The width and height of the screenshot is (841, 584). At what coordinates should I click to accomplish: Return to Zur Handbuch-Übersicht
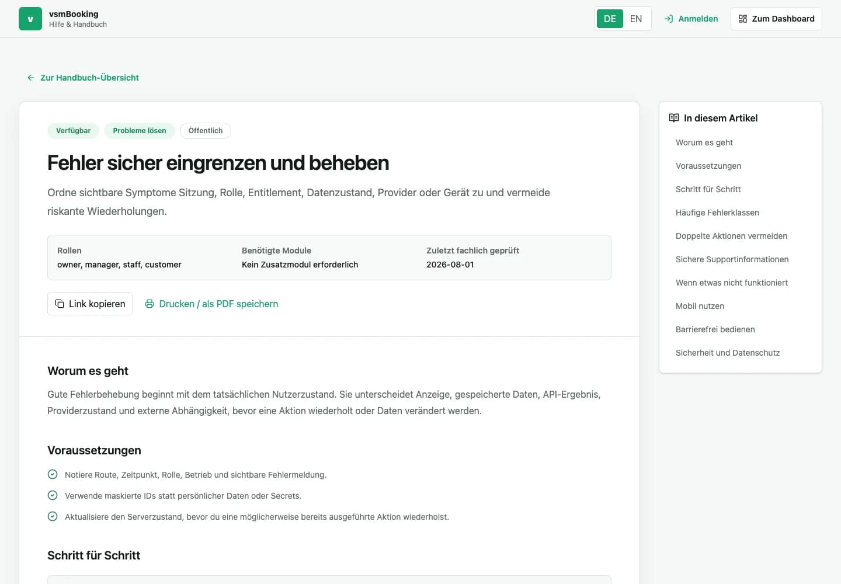(83, 78)
